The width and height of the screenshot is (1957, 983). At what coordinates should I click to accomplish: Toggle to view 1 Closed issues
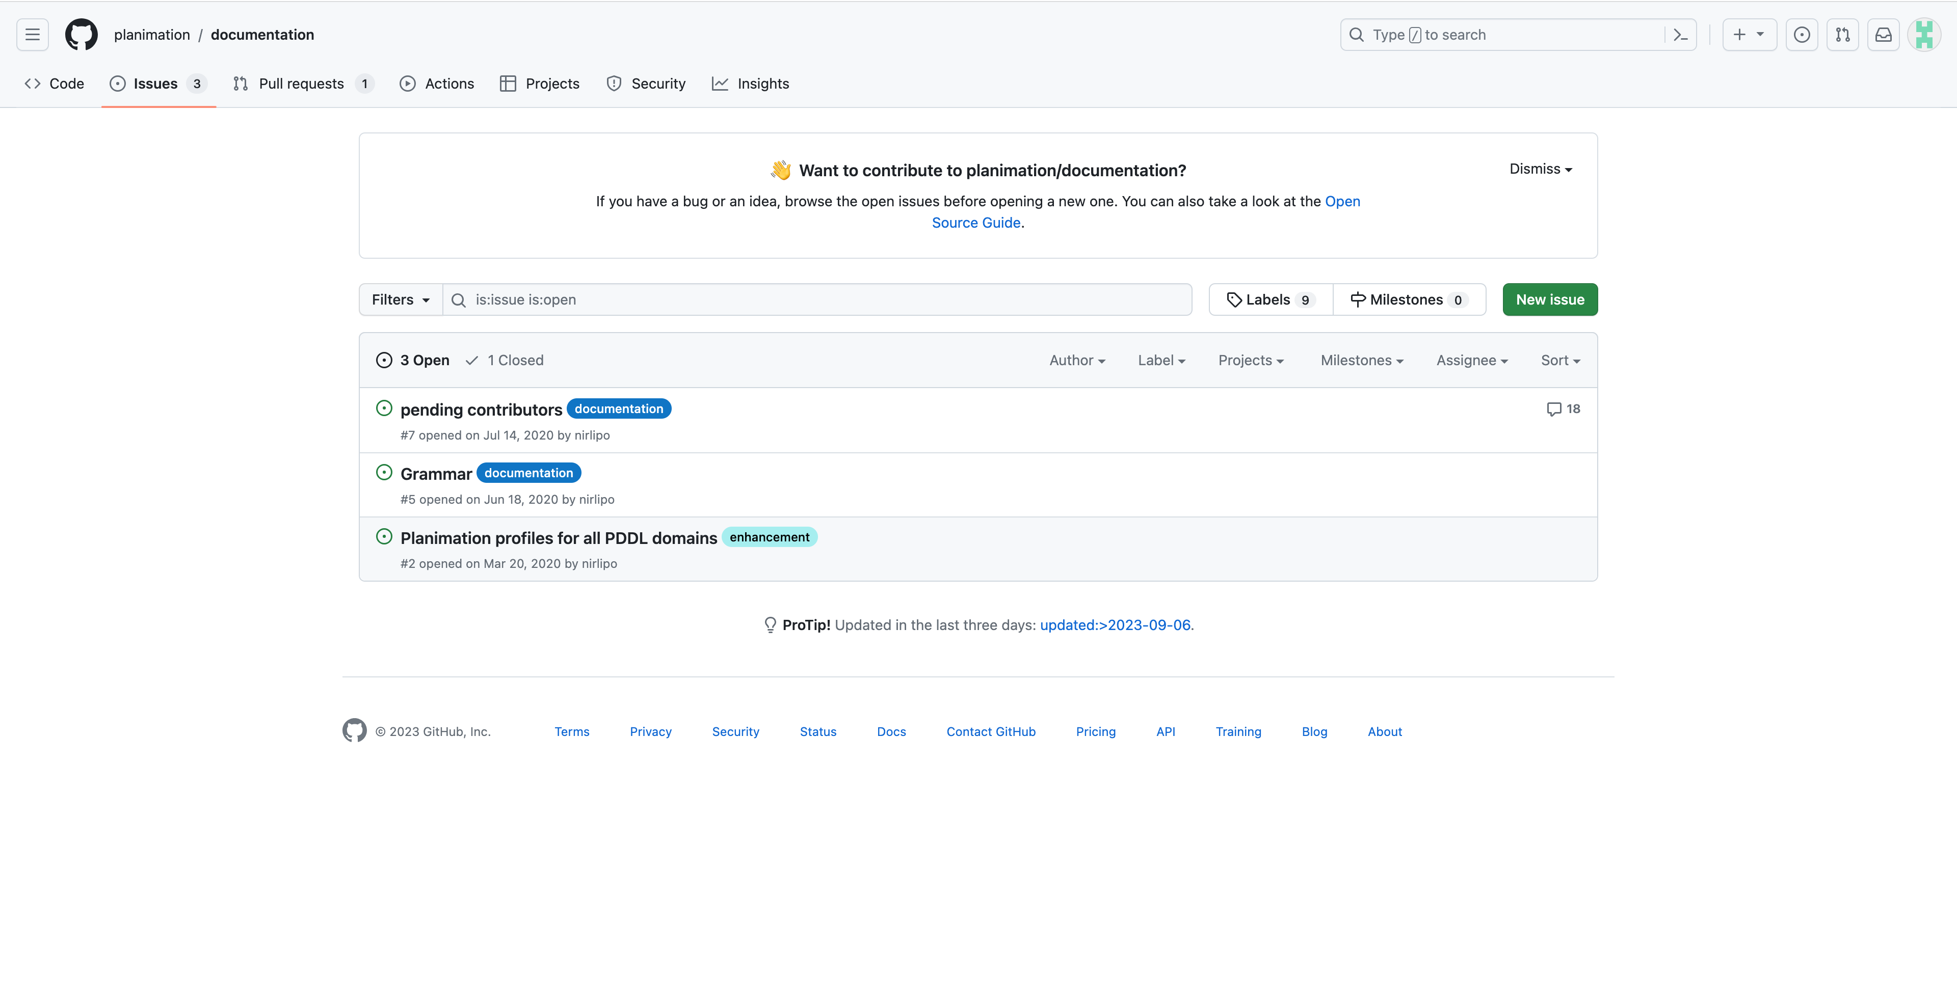pyautogui.click(x=505, y=360)
